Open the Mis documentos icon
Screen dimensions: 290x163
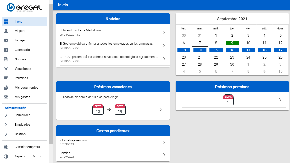click(x=6, y=88)
